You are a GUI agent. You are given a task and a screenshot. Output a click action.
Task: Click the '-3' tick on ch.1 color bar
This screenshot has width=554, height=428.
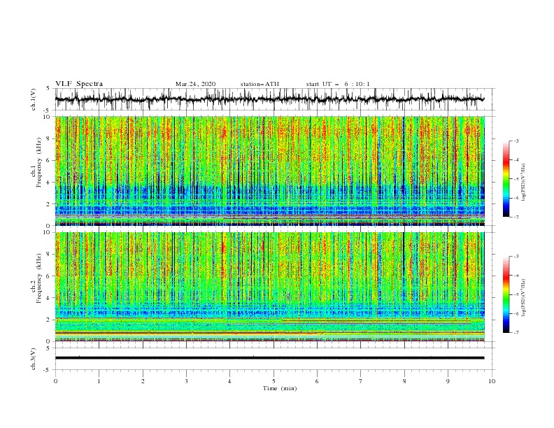pyautogui.click(x=516, y=141)
